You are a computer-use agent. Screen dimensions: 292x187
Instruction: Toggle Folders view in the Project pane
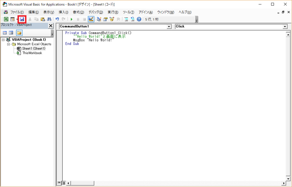(x=19, y=33)
